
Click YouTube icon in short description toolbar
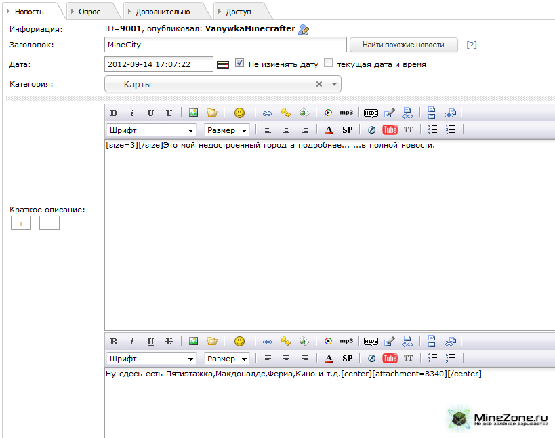click(390, 130)
